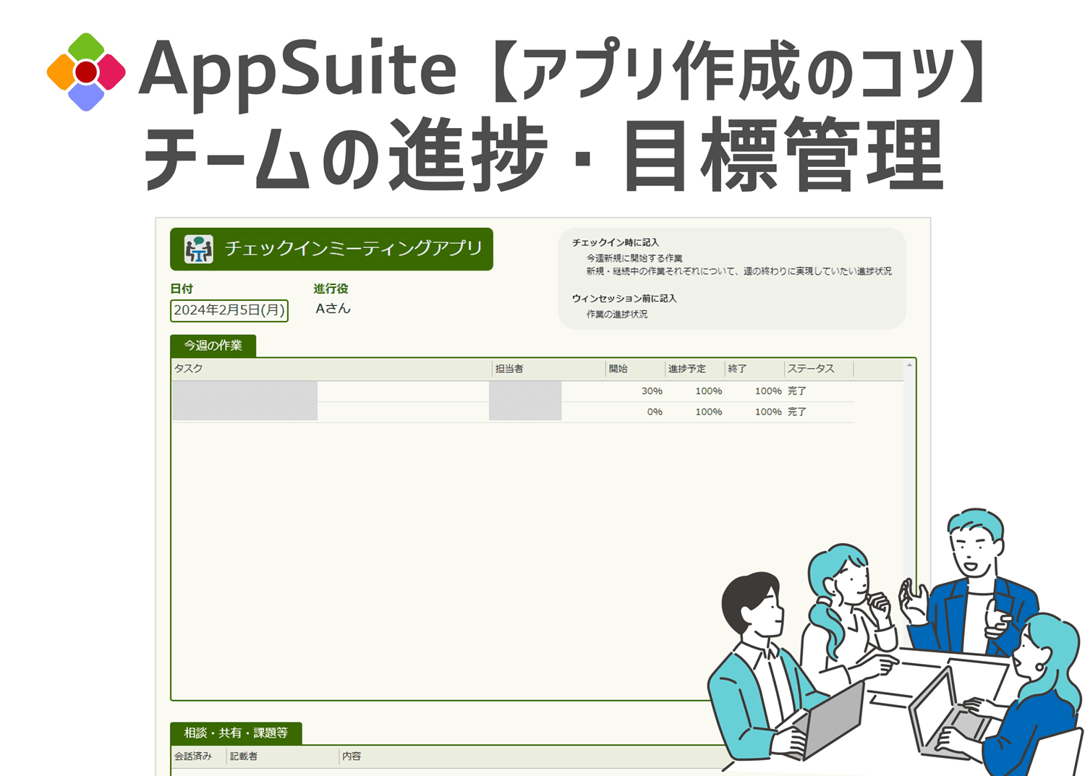Click the ウィンセッション前に記入 heading

click(624, 299)
